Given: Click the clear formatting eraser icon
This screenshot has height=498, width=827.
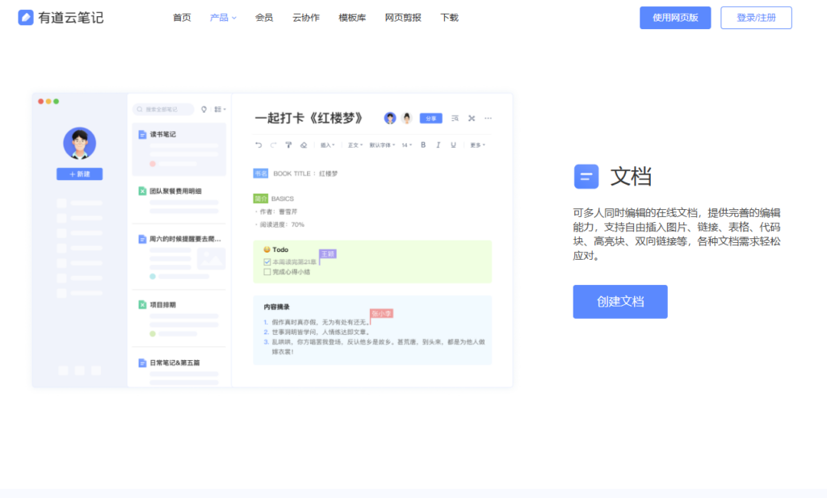Looking at the screenshot, I should click(304, 144).
